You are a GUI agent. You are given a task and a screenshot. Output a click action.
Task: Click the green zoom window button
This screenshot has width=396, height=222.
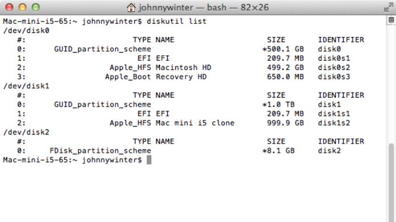[36, 7]
